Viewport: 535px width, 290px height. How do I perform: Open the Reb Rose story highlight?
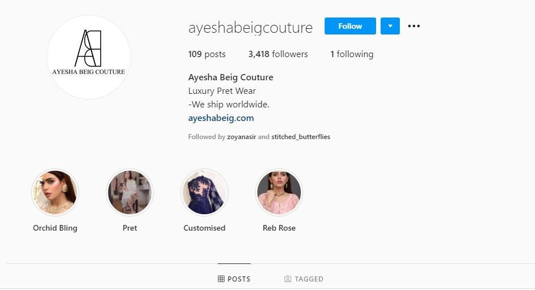279,193
